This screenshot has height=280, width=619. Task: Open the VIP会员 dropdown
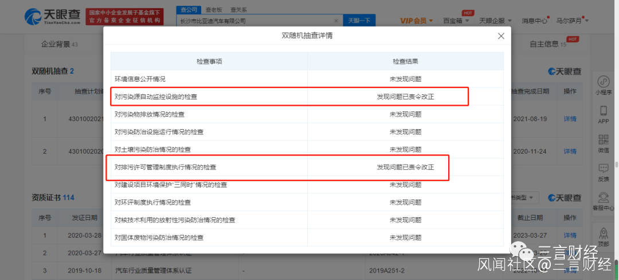(x=416, y=21)
